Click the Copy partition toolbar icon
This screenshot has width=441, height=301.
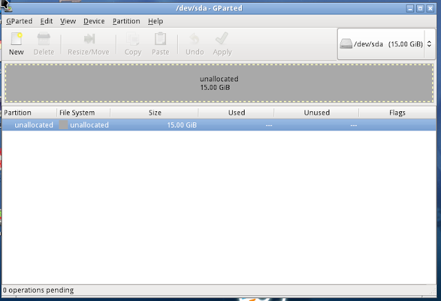pos(133,39)
